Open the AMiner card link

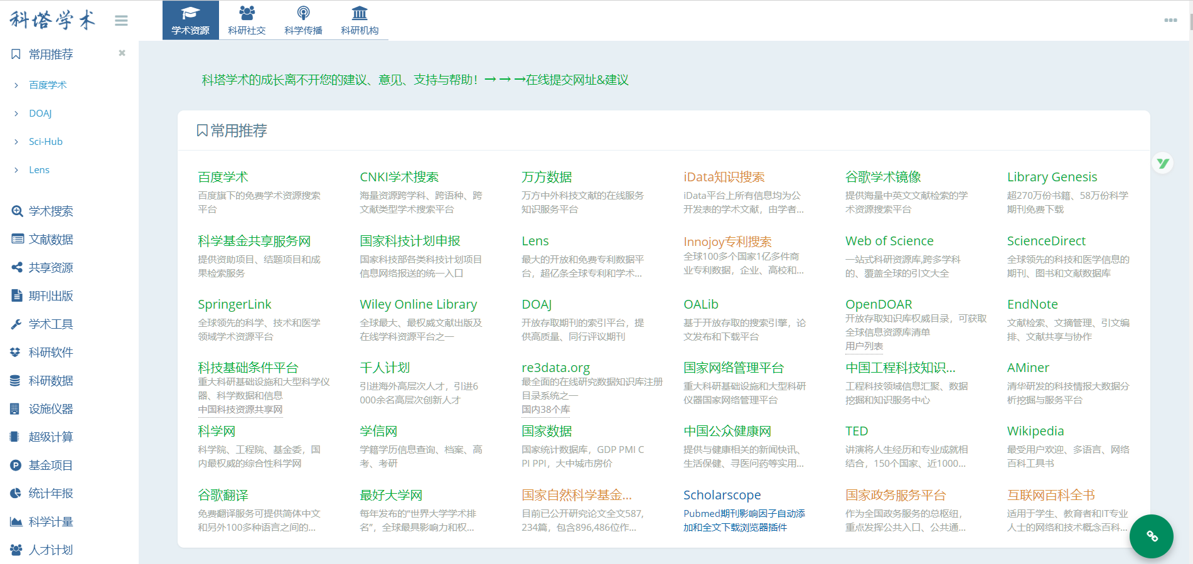point(1028,368)
